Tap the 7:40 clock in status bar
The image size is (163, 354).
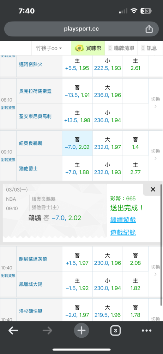26,11
